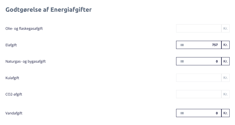
Task: Click the Kulafgift label text
Action: (12, 78)
